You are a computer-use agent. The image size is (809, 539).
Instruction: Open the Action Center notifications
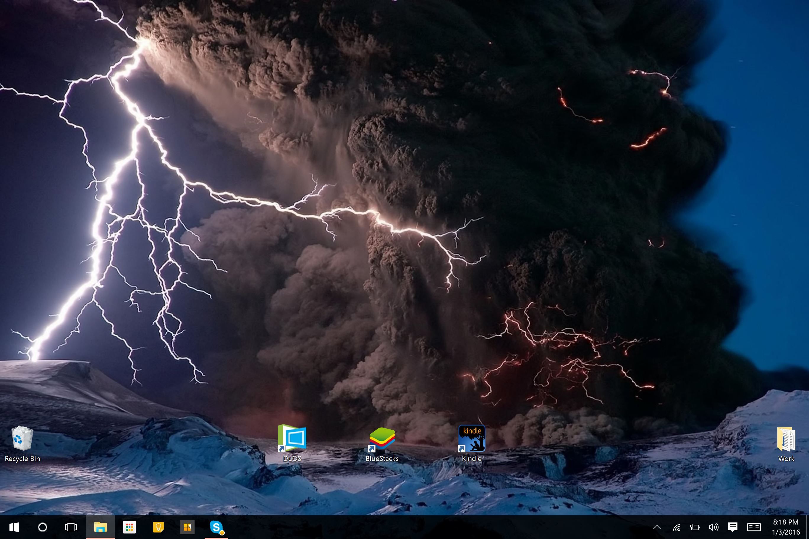click(x=733, y=527)
